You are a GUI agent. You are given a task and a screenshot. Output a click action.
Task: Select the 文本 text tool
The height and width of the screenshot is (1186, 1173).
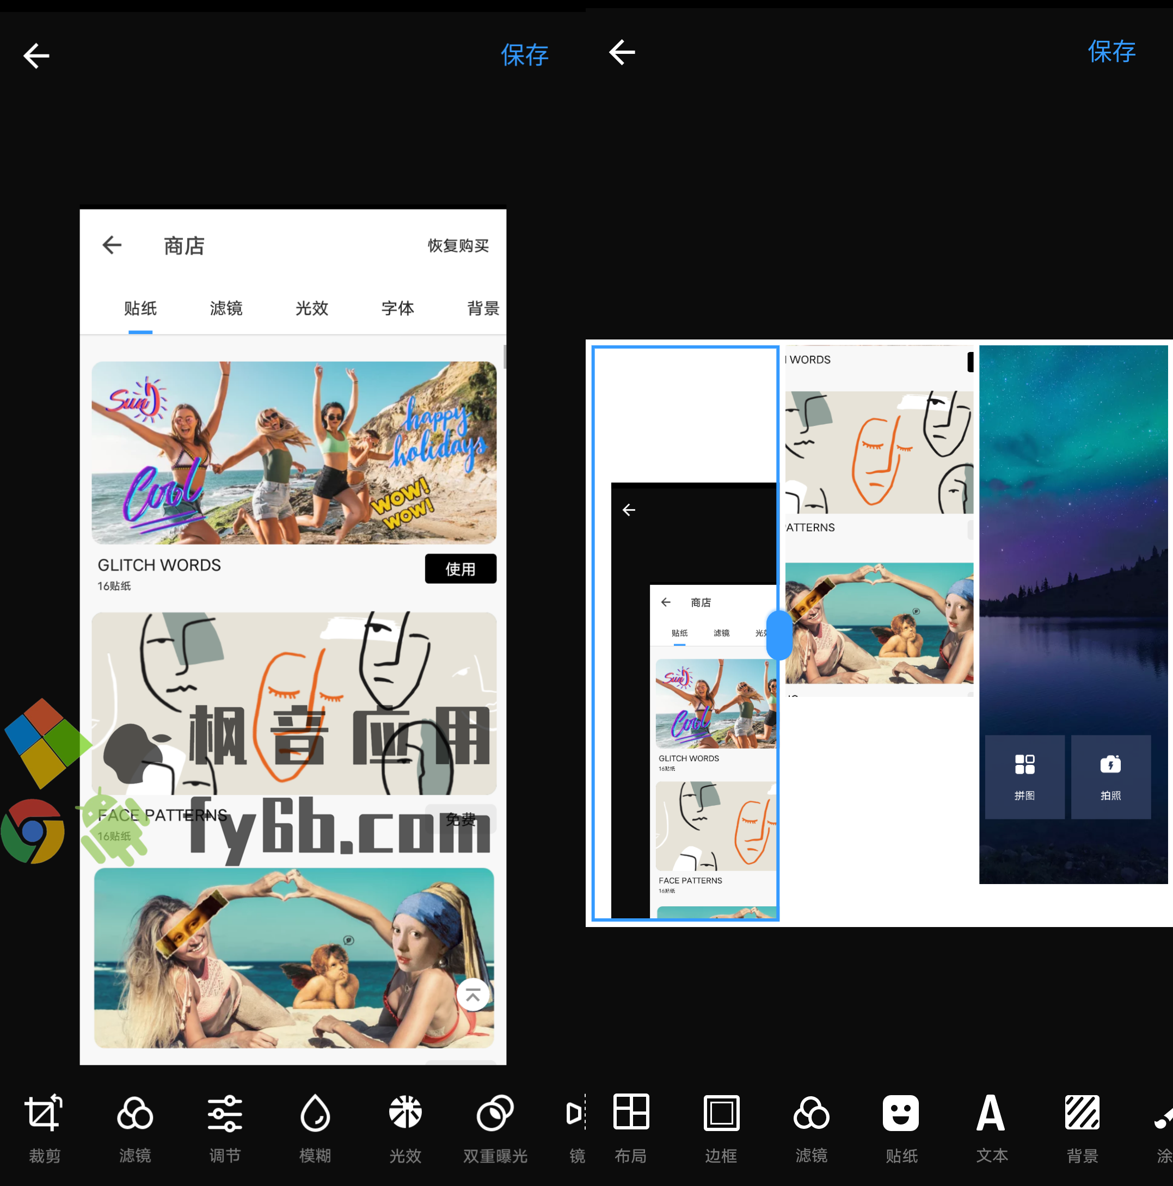coord(992,1128)
